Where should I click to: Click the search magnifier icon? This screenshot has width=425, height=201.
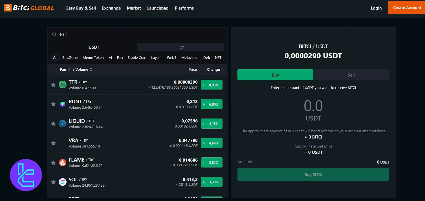coord(54,34)
